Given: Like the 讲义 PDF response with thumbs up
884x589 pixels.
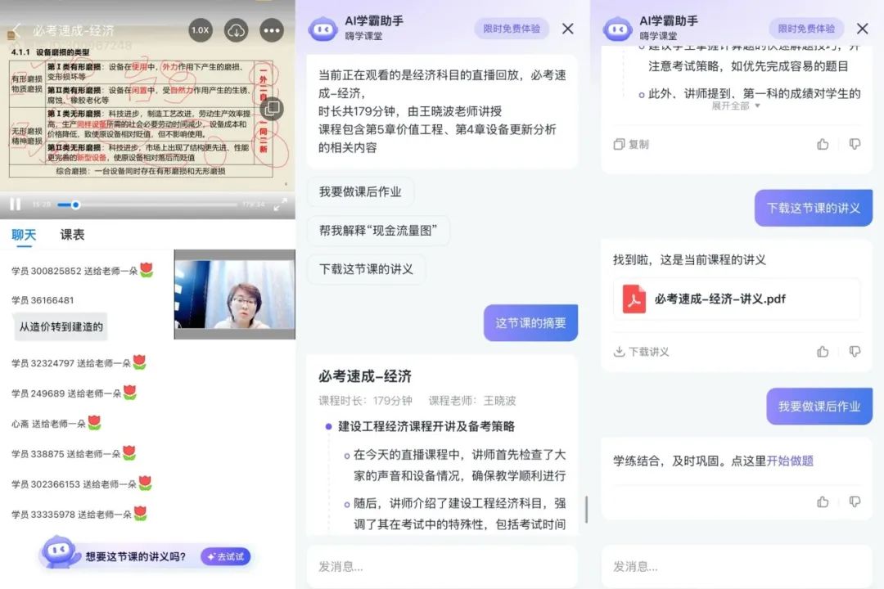Looking at the screenshot, I should coord(823,352).
